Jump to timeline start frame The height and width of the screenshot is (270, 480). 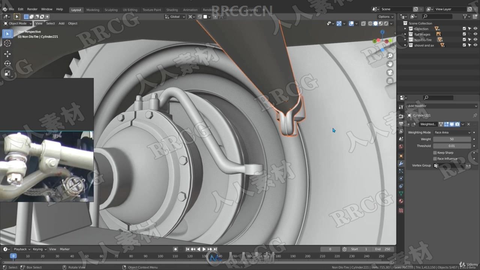188,249
